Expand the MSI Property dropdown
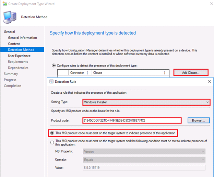Viewport: 214px width, 177px height. [144, 151]
